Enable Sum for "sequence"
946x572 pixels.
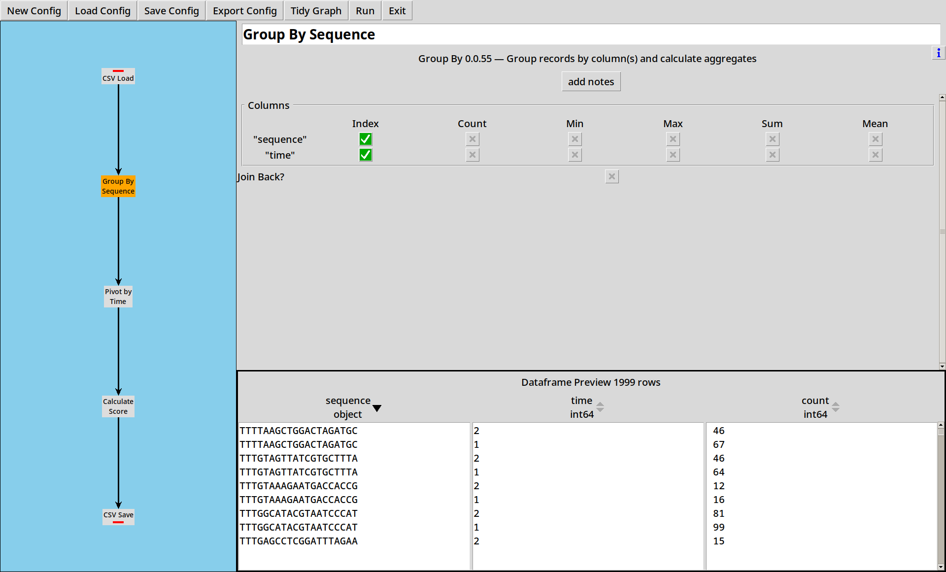(773, 139)
